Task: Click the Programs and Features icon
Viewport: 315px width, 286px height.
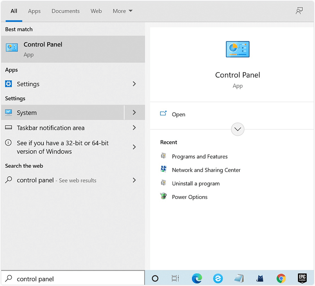Action: click(x=163, y=156)
